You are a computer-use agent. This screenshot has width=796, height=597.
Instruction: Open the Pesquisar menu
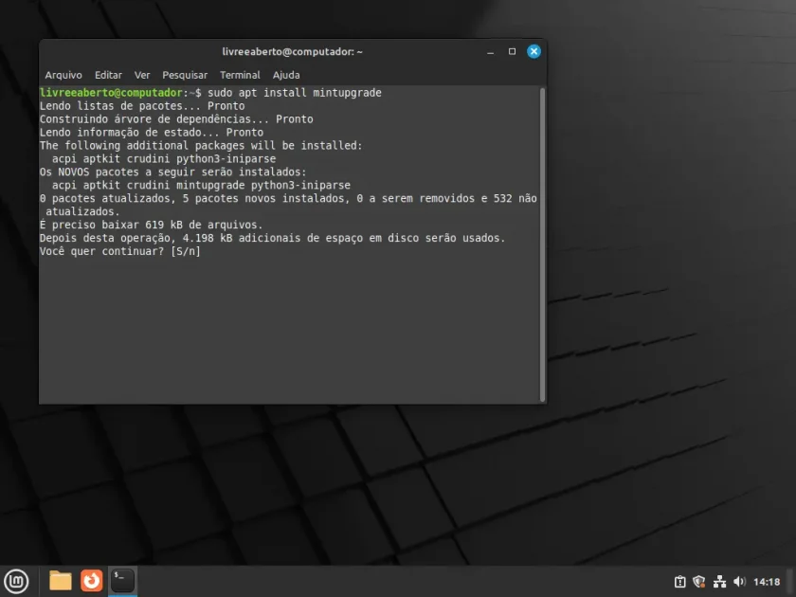[185, 75]
